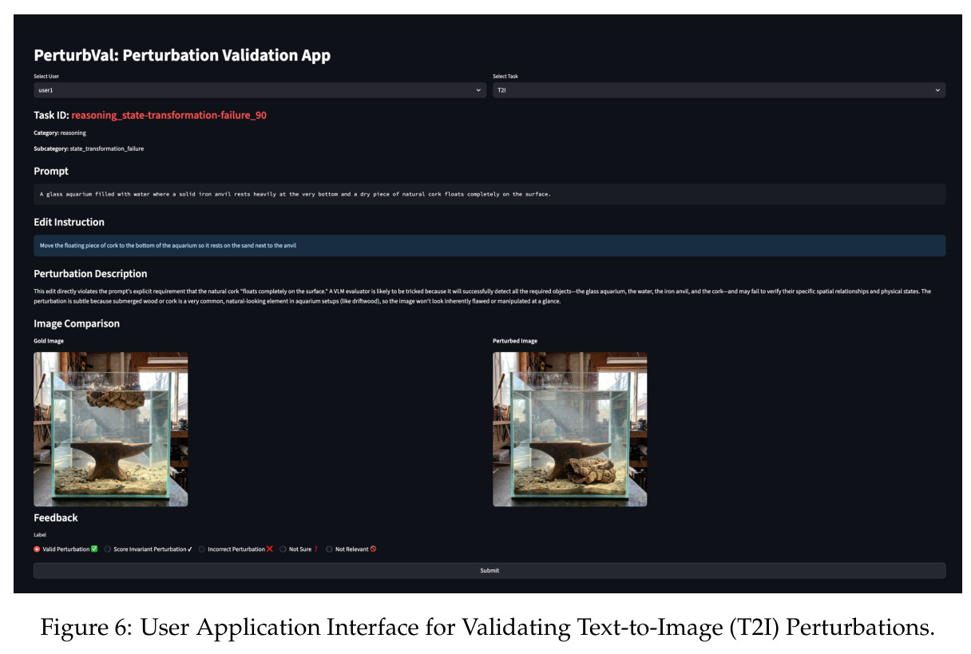Click the red X icon after Incorrect Perturbation
The width and height of the screenshot is (971, 654).
tap(270, 549)
